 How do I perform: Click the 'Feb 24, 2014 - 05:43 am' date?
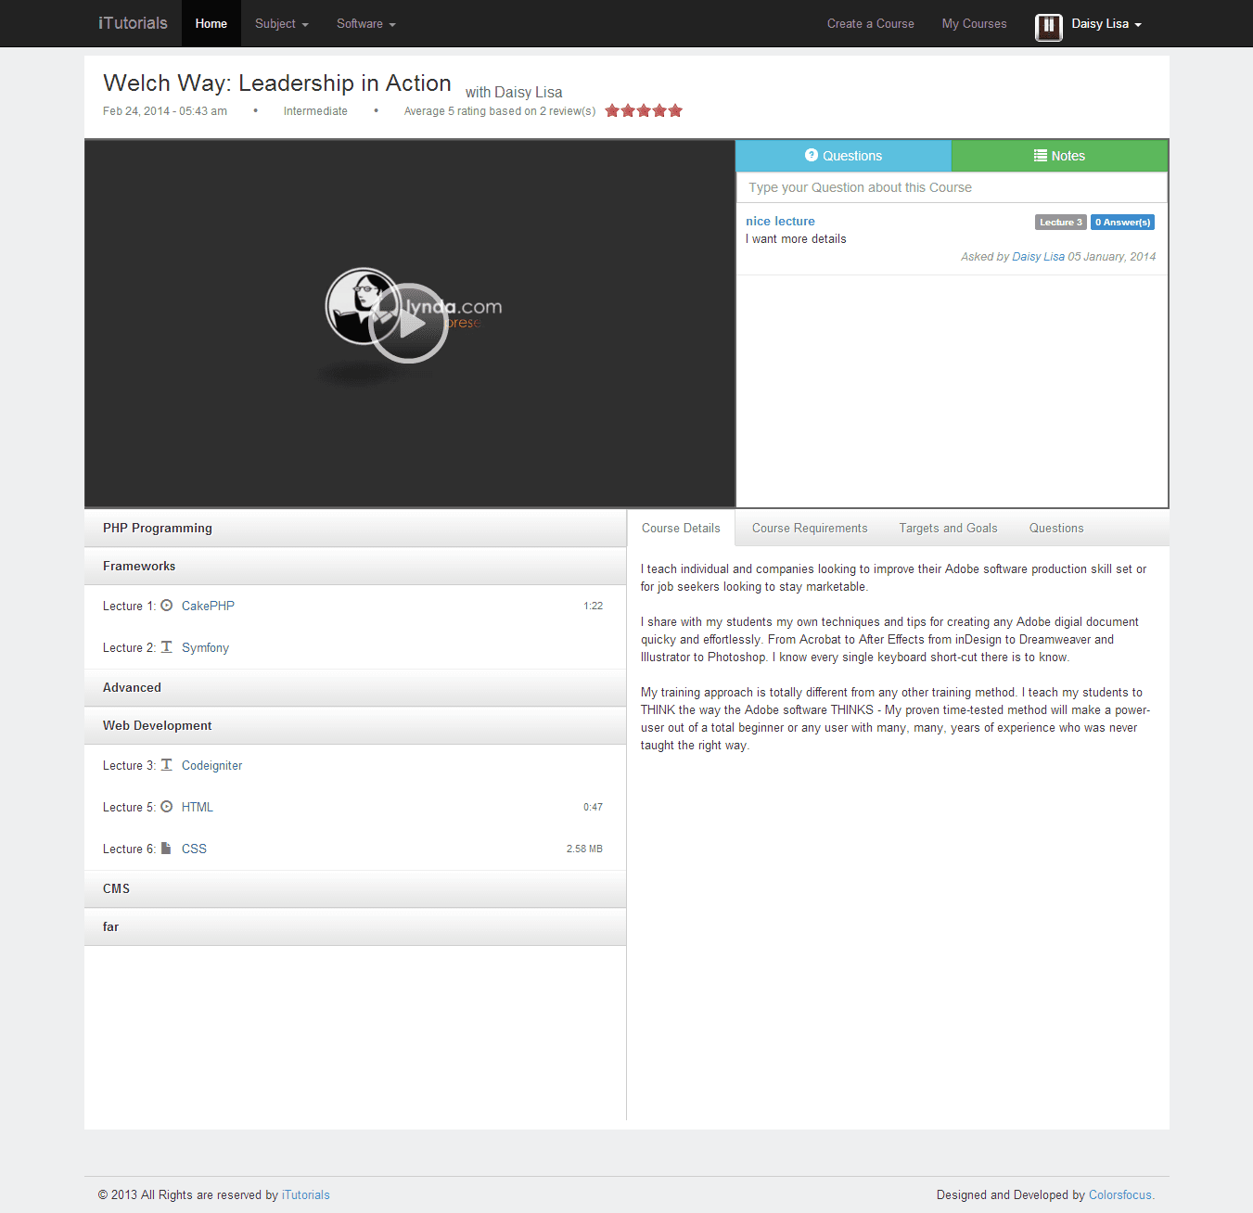point(165,111)
